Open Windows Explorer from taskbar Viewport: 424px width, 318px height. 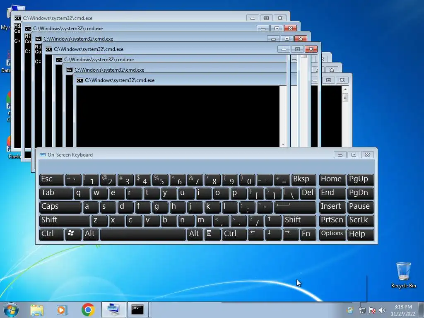[x=37, y=310]
